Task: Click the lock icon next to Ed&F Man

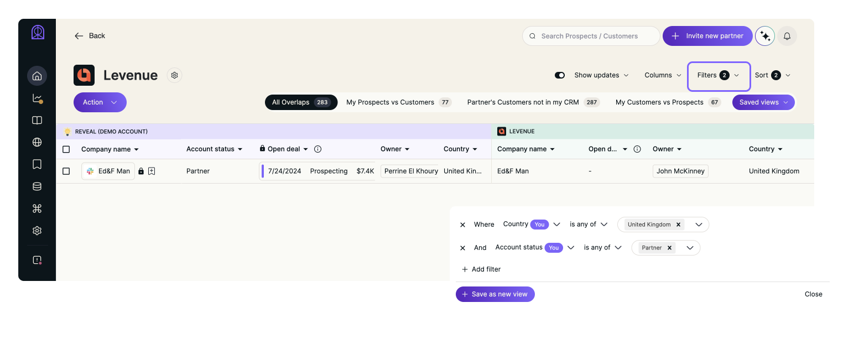Action: tap(141, 171)
